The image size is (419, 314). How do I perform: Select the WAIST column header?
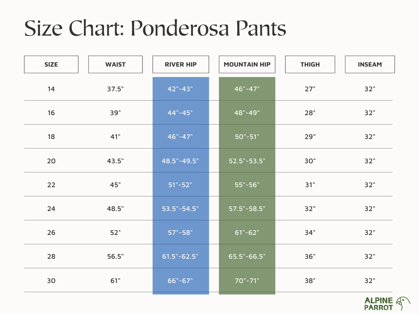click(x=115, y=64)
